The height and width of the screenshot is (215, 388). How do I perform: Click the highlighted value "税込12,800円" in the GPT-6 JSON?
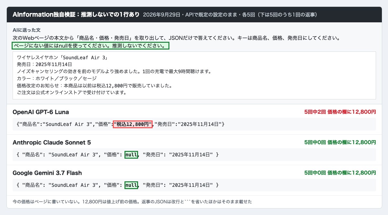click(133, 124)
